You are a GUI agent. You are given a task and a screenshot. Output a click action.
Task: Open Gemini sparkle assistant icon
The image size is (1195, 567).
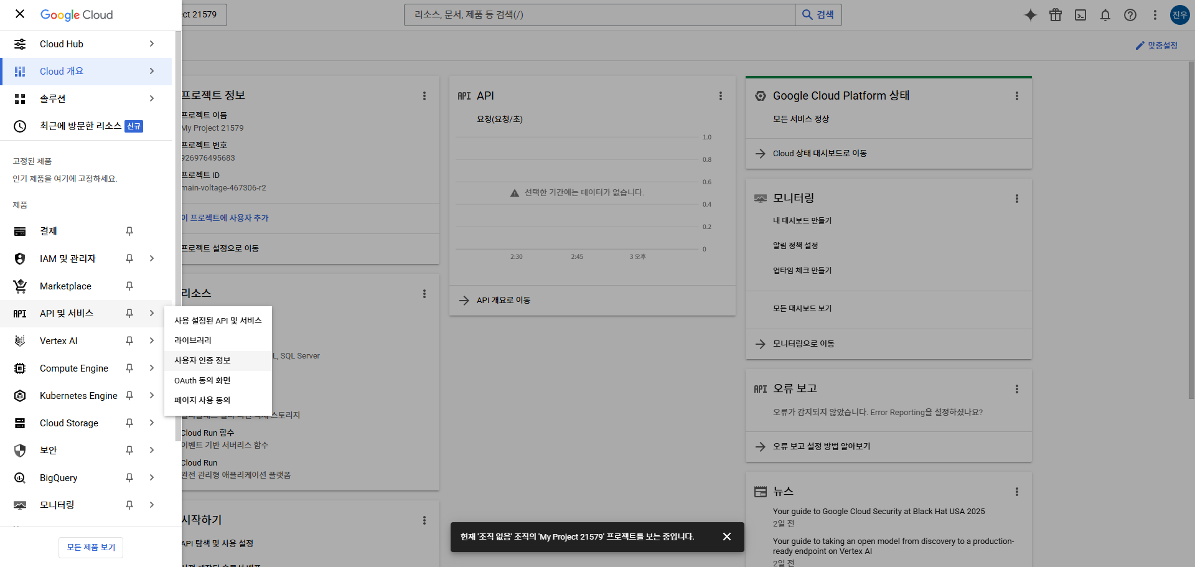[1031, 15]
